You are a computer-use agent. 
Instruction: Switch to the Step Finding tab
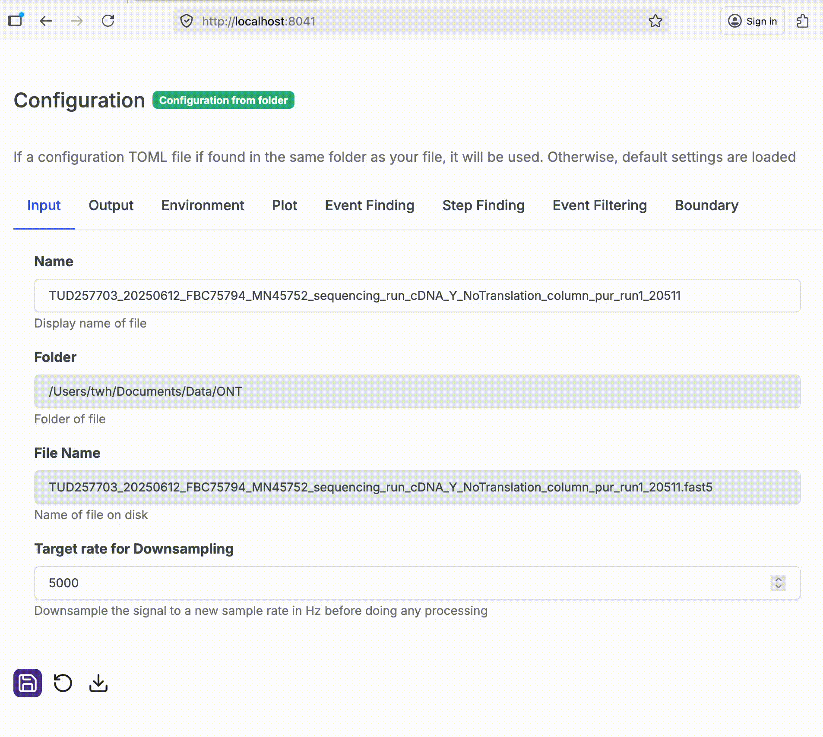pos(483,205)
